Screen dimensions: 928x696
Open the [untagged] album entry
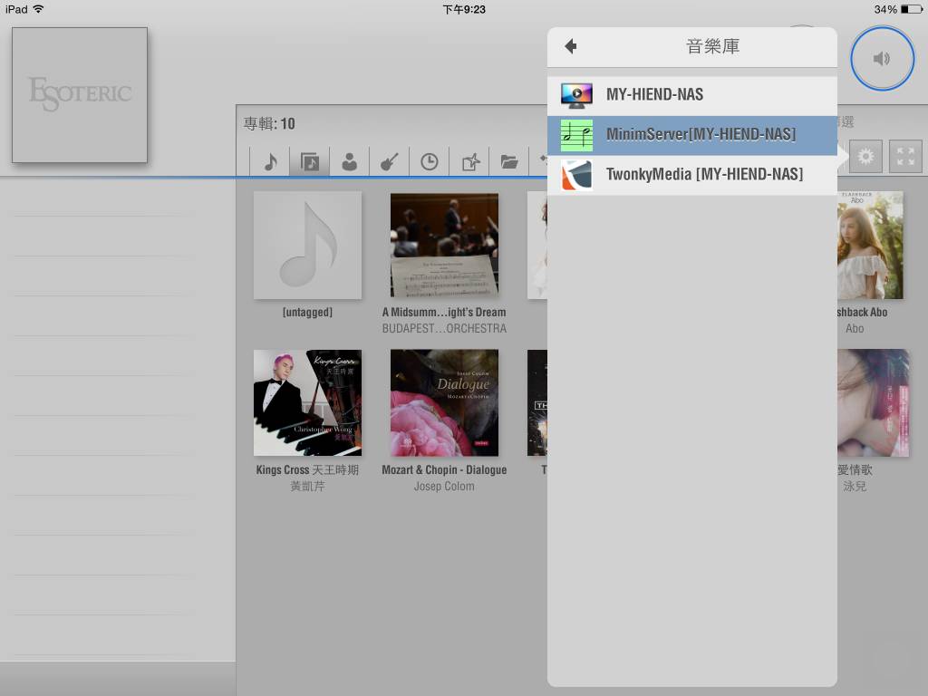coord(307,245)
